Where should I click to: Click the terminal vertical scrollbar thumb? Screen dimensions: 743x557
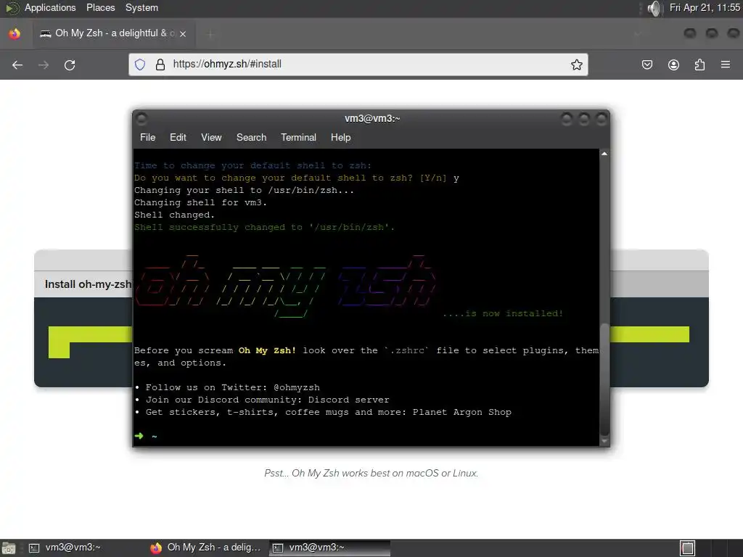point(604,379)
